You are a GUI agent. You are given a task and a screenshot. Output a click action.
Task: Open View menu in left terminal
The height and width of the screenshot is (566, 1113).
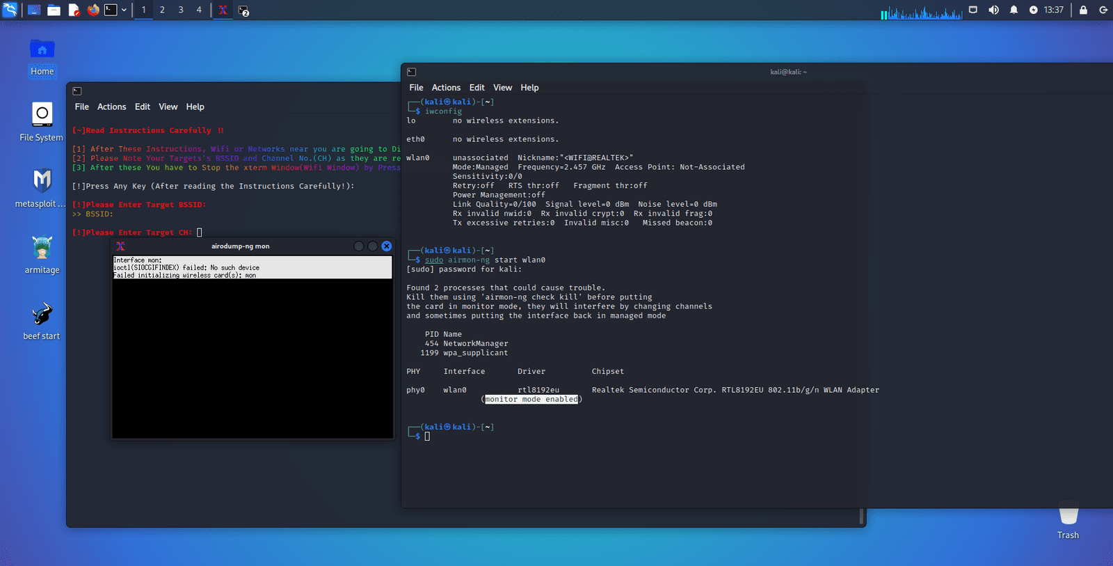click(168, 107)
